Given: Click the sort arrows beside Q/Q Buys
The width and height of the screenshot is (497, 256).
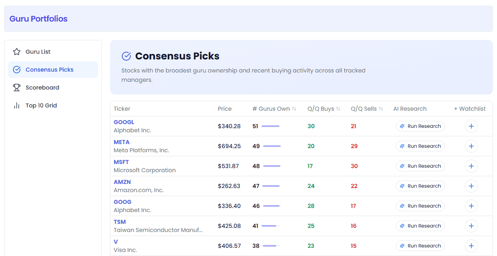Looking at the screenshot, I should tap(338, 109).
